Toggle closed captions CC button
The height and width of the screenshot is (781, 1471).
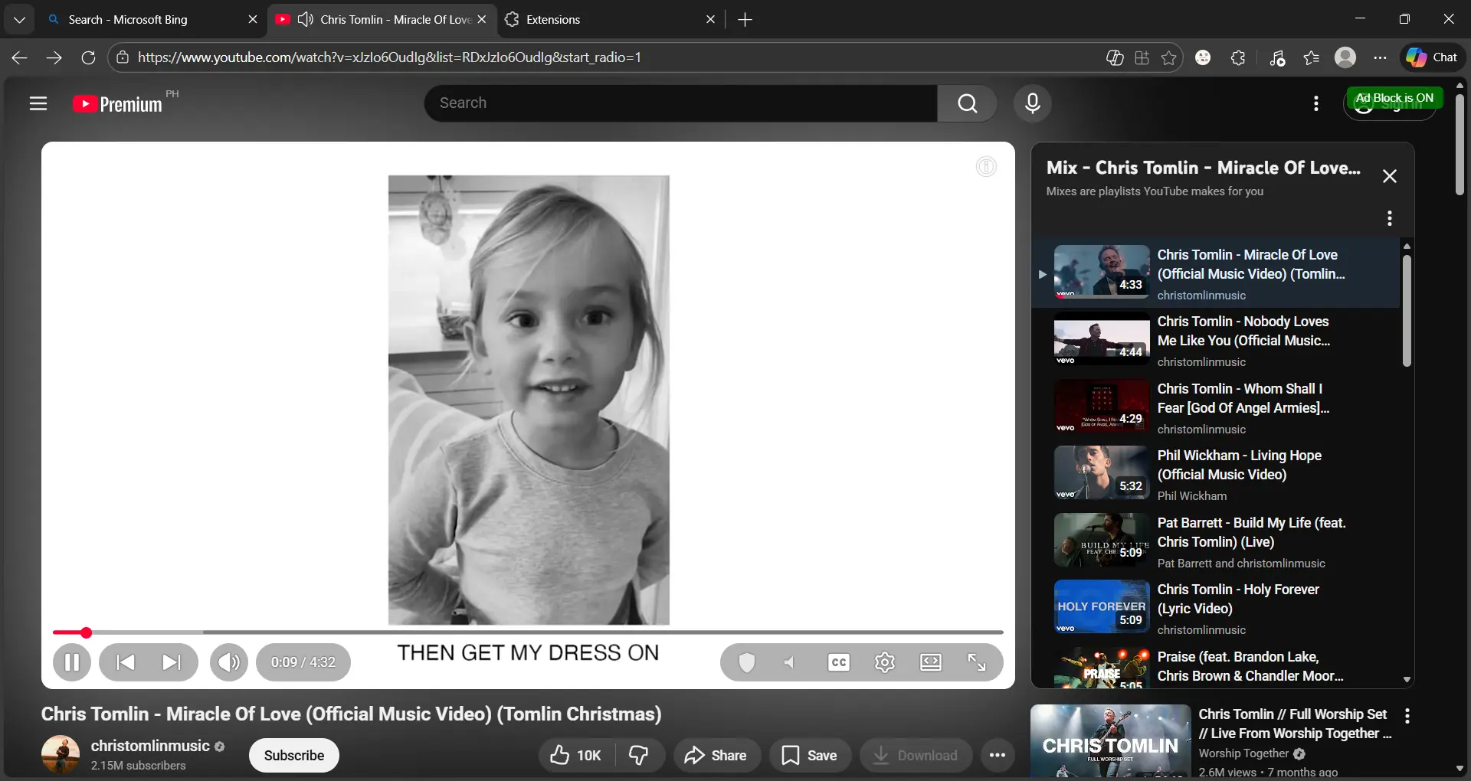pos(839,662)
